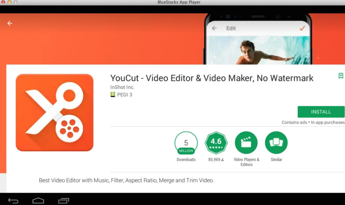Tap the Android back navigation button

[x=13, y=200]
